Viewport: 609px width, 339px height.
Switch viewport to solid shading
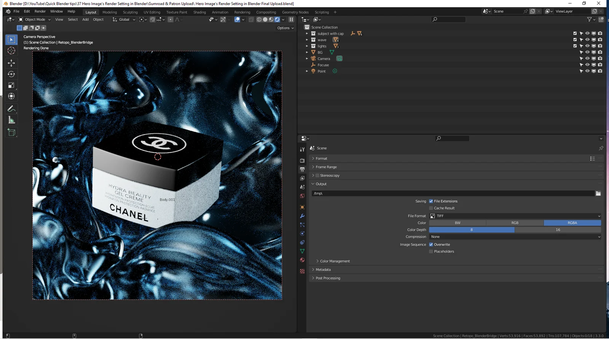(x=265, y=19)
